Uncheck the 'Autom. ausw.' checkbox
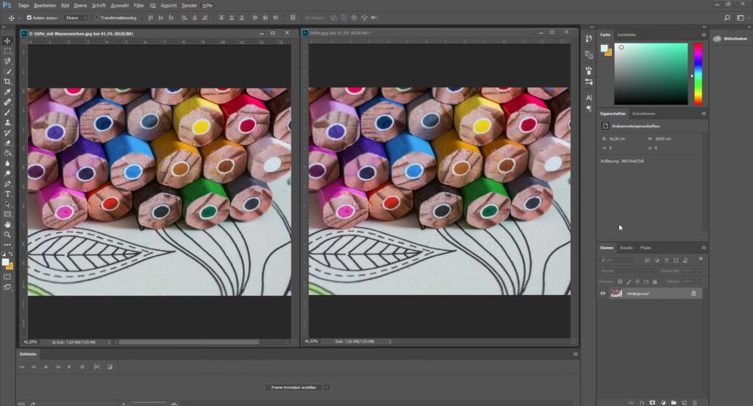 [29, 18]
